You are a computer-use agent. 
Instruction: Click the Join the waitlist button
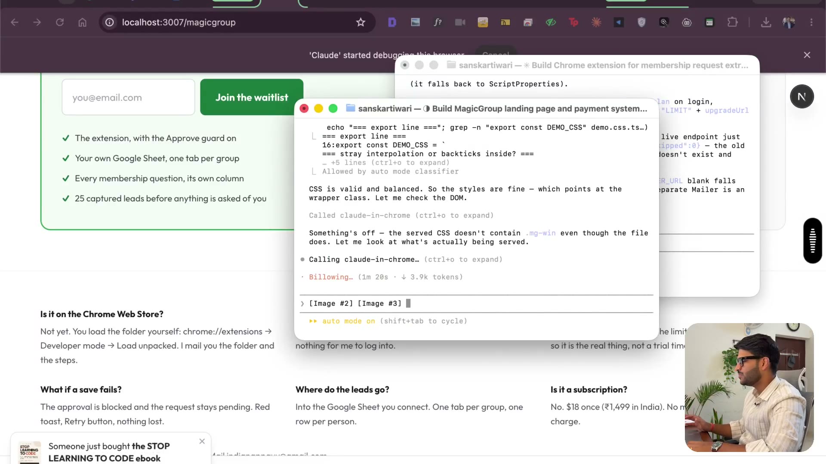pyautogui.click(x=252, y=97)
